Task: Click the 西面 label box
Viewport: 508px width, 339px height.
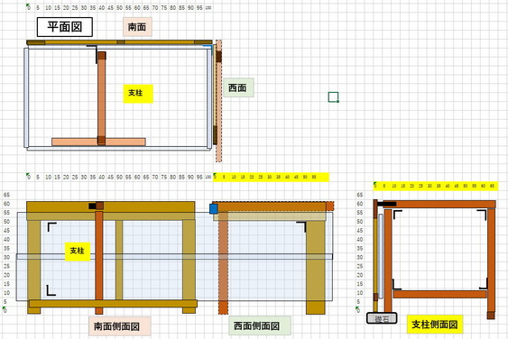Action: [x=238, y=87]
